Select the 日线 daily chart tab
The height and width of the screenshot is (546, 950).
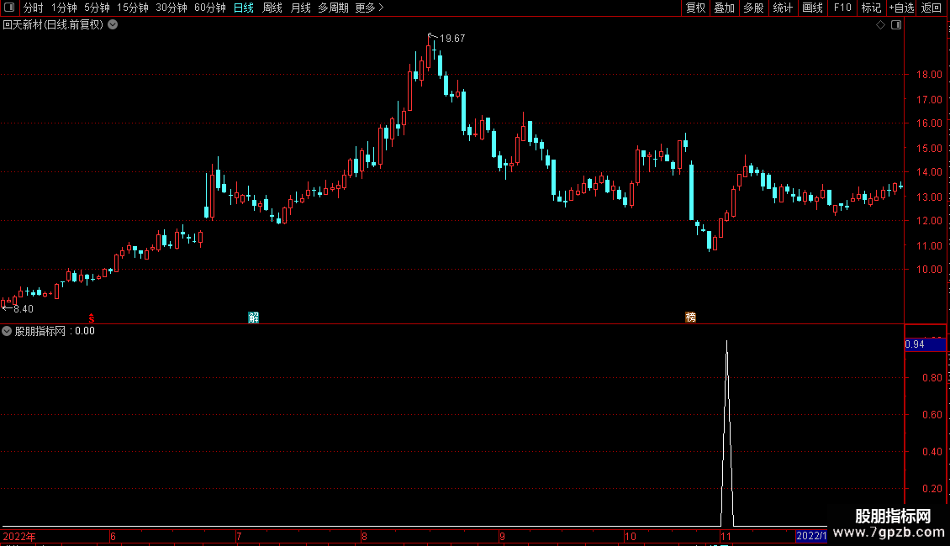(244, 8)
